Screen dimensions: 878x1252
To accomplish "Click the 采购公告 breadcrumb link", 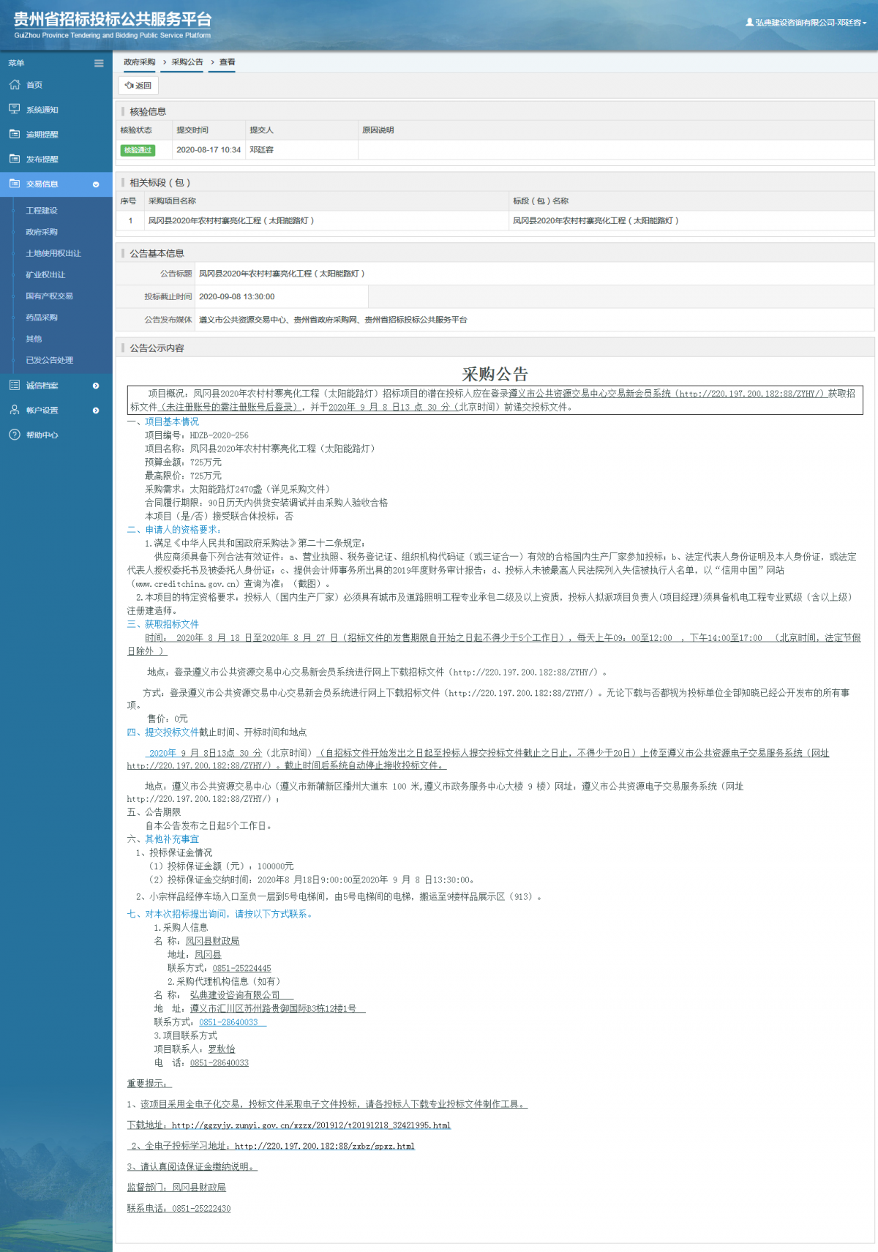I will [x=187, y=62].
